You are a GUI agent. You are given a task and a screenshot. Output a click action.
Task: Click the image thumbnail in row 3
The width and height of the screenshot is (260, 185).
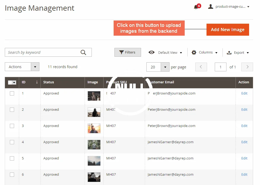tap(94, 128)
